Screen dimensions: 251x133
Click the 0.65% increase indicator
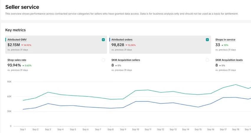(x=27, y=66)
